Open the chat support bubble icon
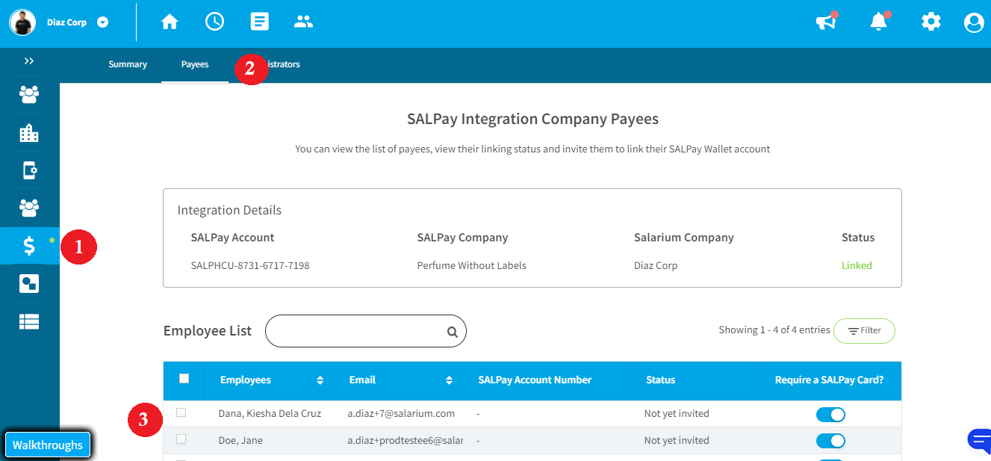Image resolution: width=991 pixels, height=461 pixels. 979,441
